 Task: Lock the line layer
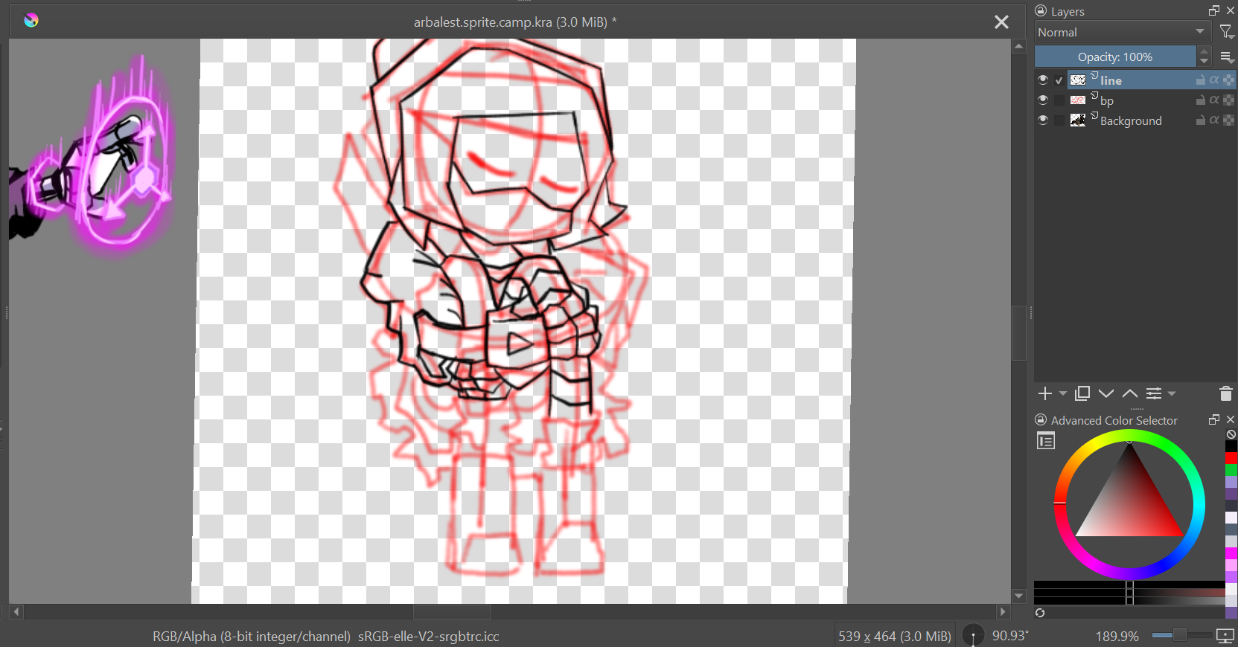point(1200,80)
